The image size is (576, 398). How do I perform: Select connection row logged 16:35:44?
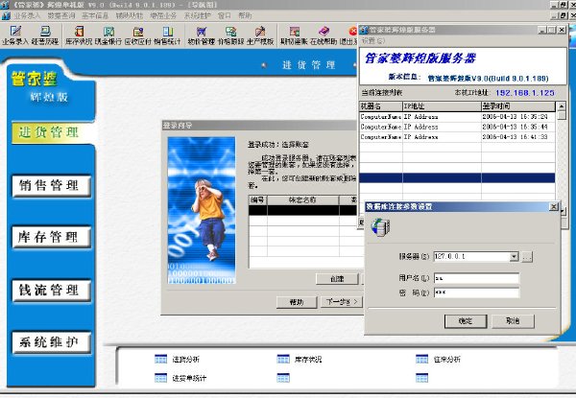[x=457, y=127]
